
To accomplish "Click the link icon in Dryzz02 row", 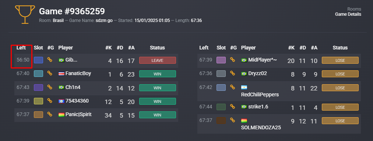I will [232, 74].
